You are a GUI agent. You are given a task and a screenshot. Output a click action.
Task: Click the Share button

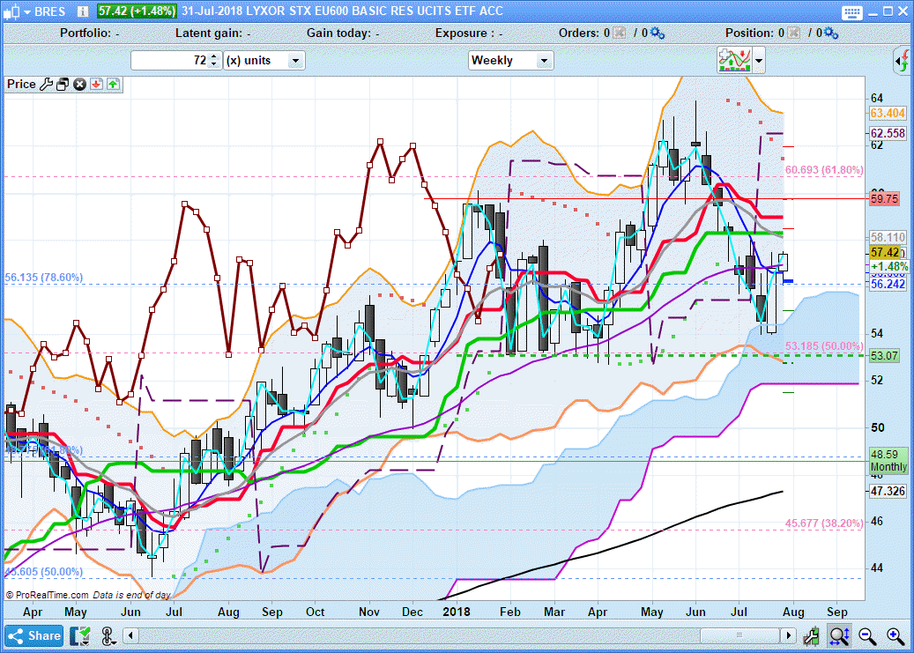point(34,635)
